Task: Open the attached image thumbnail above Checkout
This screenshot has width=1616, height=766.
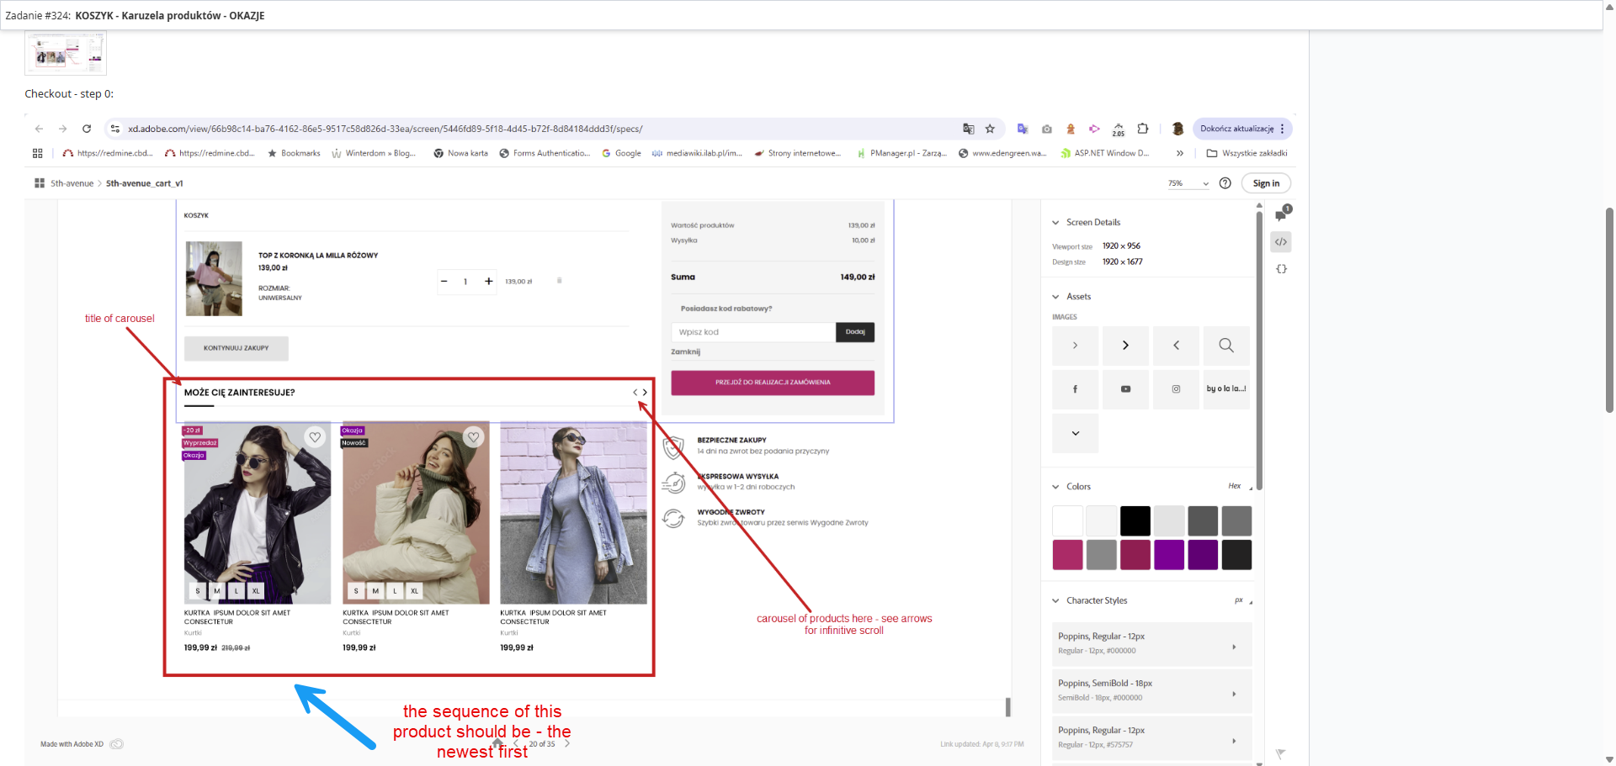Action: (x=66, y=53)
